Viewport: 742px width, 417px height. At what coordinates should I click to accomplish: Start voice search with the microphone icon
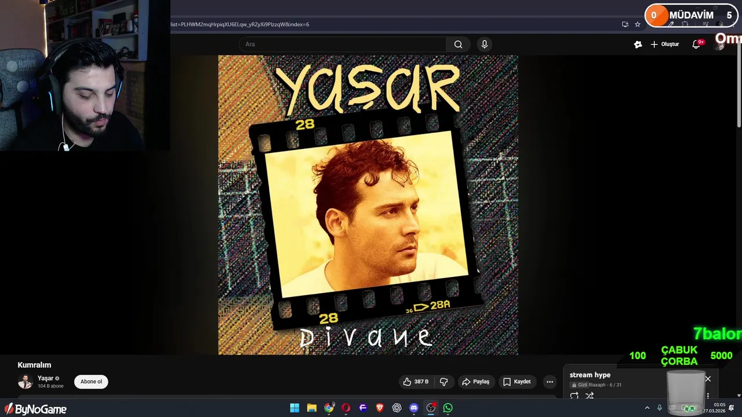click(x=485, y=45)
